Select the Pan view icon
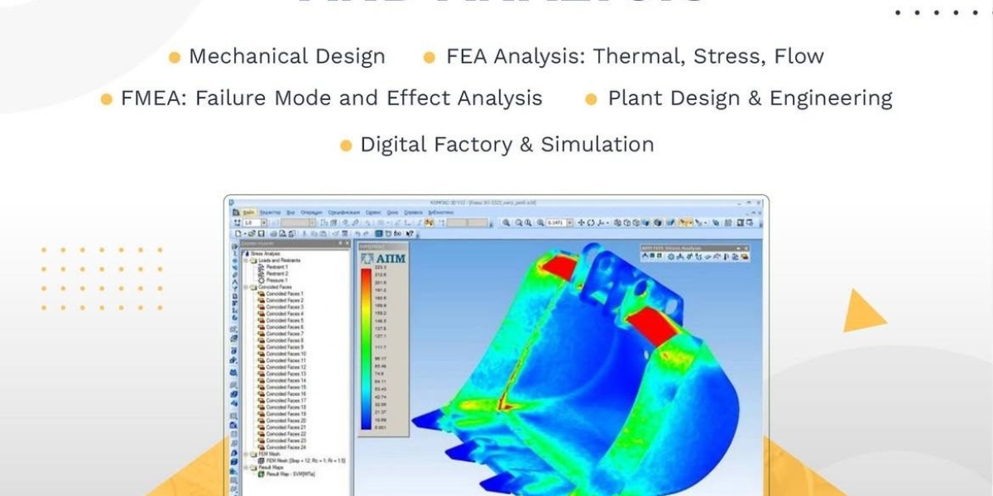The image size is (993, 496). click(581, 223)
